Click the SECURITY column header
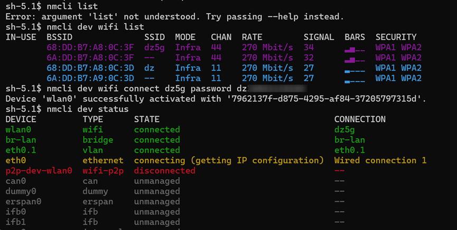This screenshot has width=457, height=230. click(x=396, y=37)
